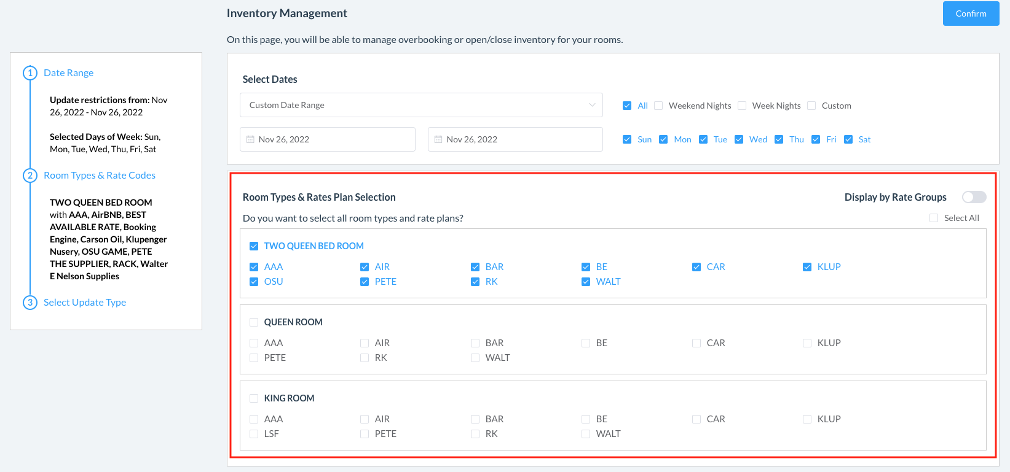Go to Date Range step

point(68,73)
